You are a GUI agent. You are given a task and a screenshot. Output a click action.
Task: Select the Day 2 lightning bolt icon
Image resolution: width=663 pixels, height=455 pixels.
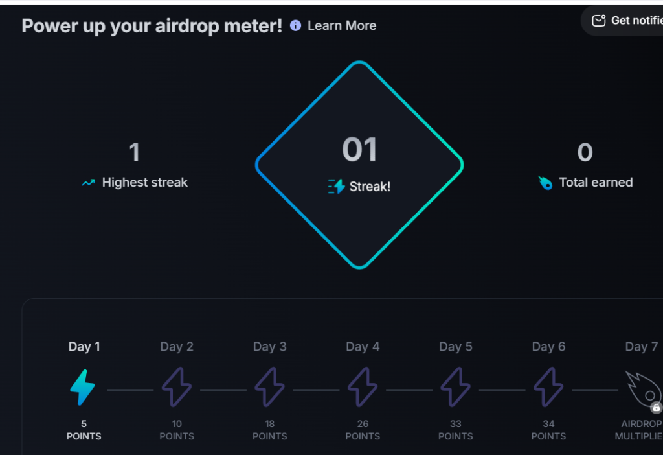pos(177,388)
